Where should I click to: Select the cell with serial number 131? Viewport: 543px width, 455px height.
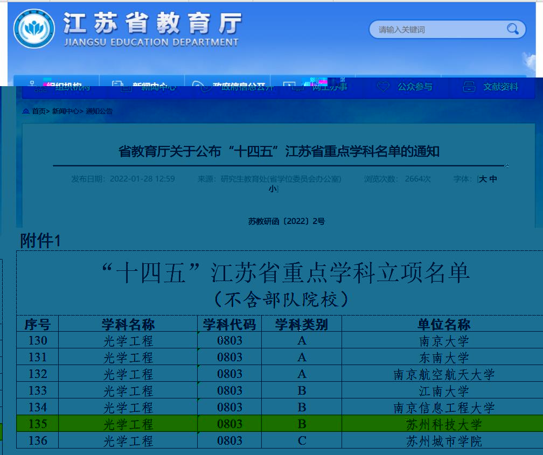click(37, 357)
